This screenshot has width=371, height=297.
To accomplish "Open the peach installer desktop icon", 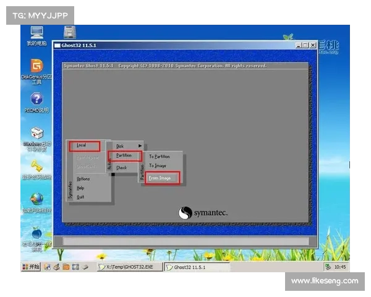I will pos(36,233).
